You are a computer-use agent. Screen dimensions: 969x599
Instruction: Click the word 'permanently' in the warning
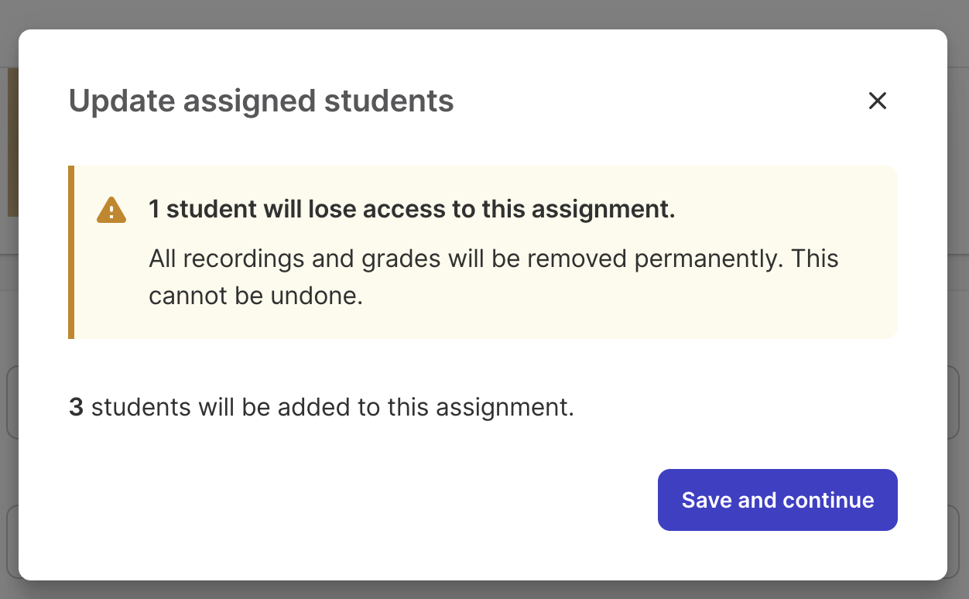[x=704, y=259]
